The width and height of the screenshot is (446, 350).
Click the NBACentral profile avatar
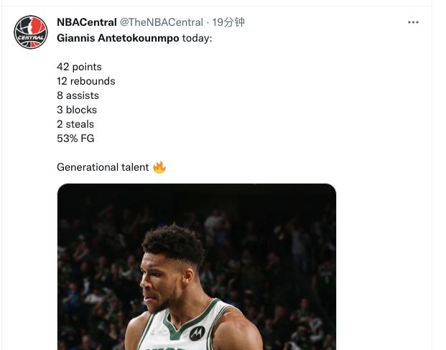point(31,32)
